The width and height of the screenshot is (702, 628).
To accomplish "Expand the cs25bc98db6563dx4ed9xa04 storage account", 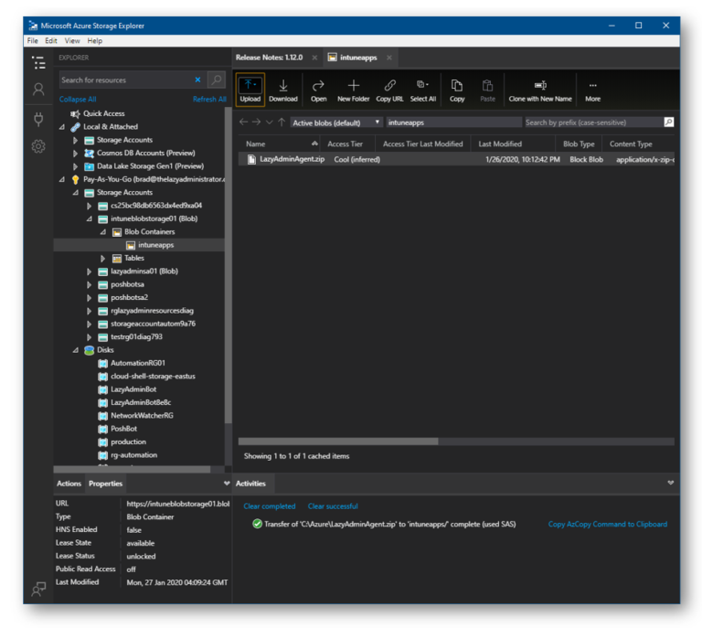I will 89,206.
